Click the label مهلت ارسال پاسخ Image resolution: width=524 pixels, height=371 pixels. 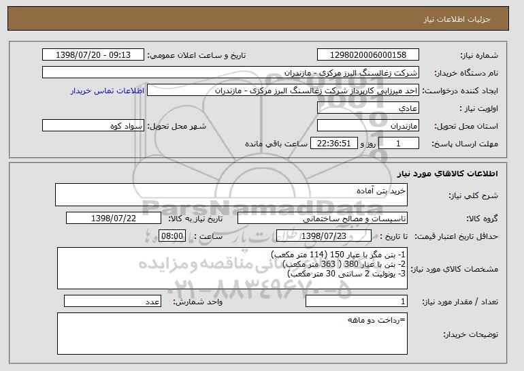tap(465, 144)
